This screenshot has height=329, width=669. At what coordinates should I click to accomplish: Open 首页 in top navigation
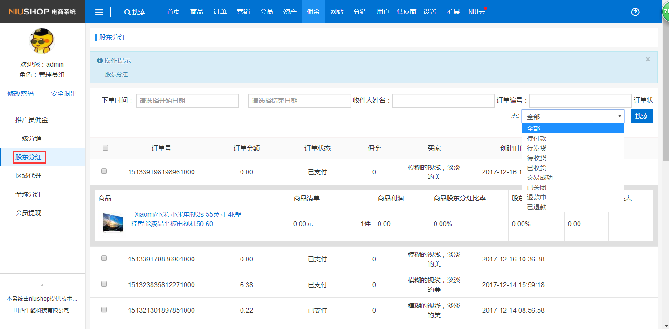[173, 12]
